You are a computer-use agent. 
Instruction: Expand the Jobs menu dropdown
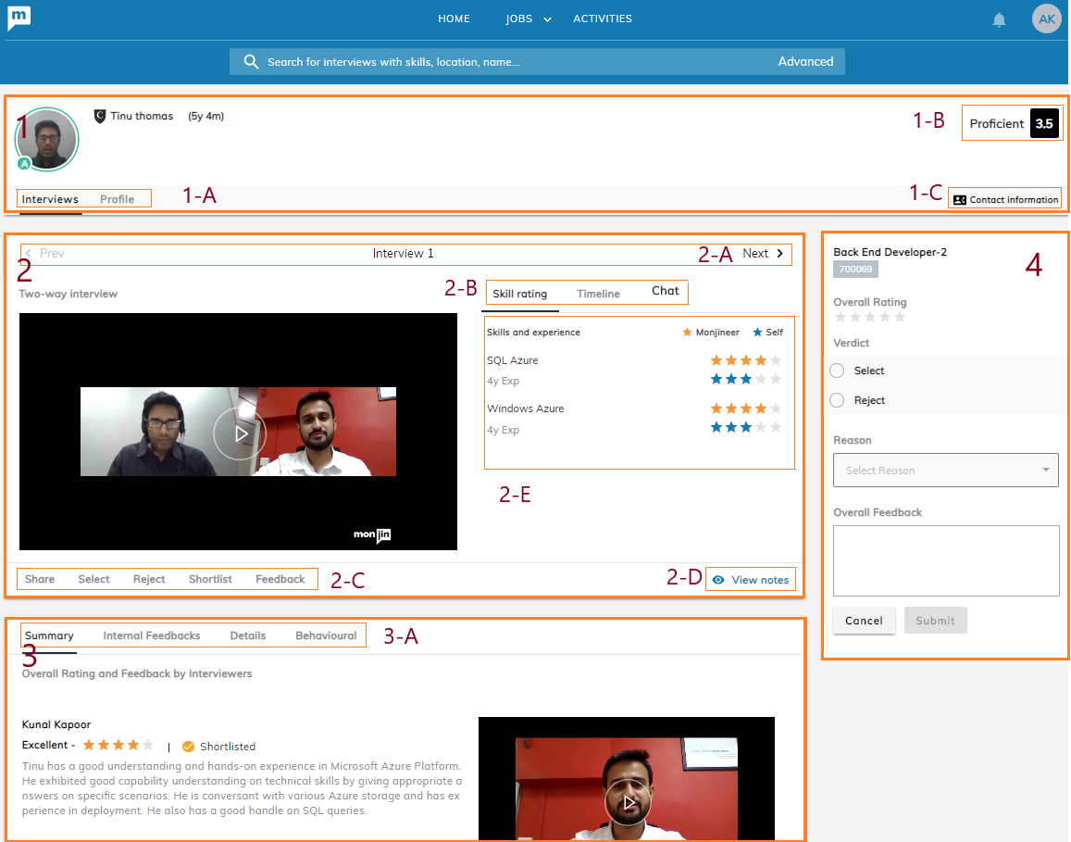(546, 19)
